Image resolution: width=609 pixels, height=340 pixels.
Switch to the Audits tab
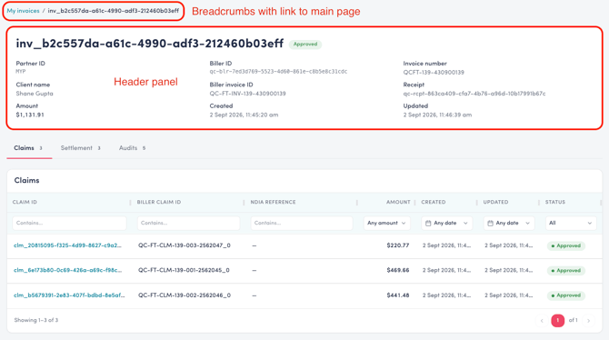coord(132,148)
